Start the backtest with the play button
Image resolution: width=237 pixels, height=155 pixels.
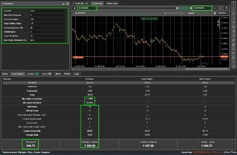point(215,8)
